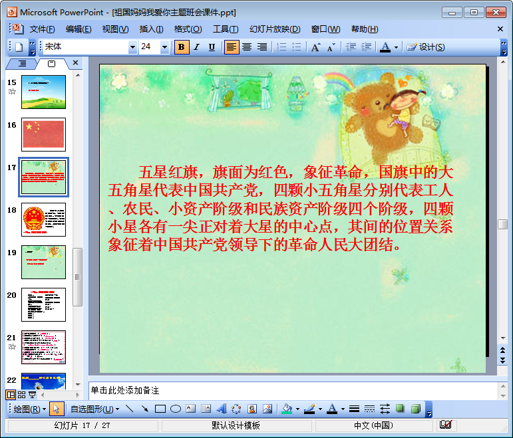513x438 pixels.
Task: Increase font size with large A icon
Action: coord(315,47)
